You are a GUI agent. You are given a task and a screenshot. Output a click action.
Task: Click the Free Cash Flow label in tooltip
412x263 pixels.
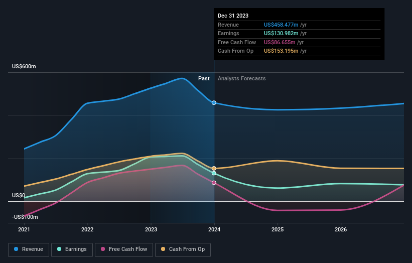coord(237,42)
